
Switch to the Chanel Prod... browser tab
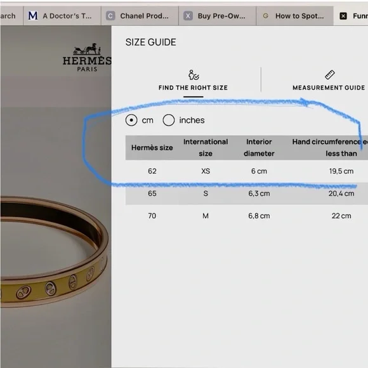[x=140, y=16]
